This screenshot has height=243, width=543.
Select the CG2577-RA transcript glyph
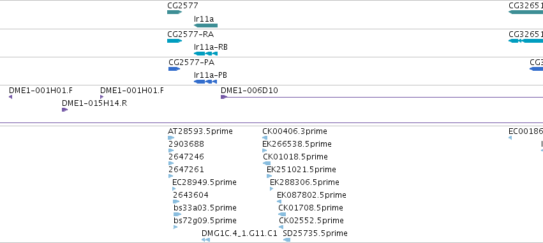[x=175, y=41]
